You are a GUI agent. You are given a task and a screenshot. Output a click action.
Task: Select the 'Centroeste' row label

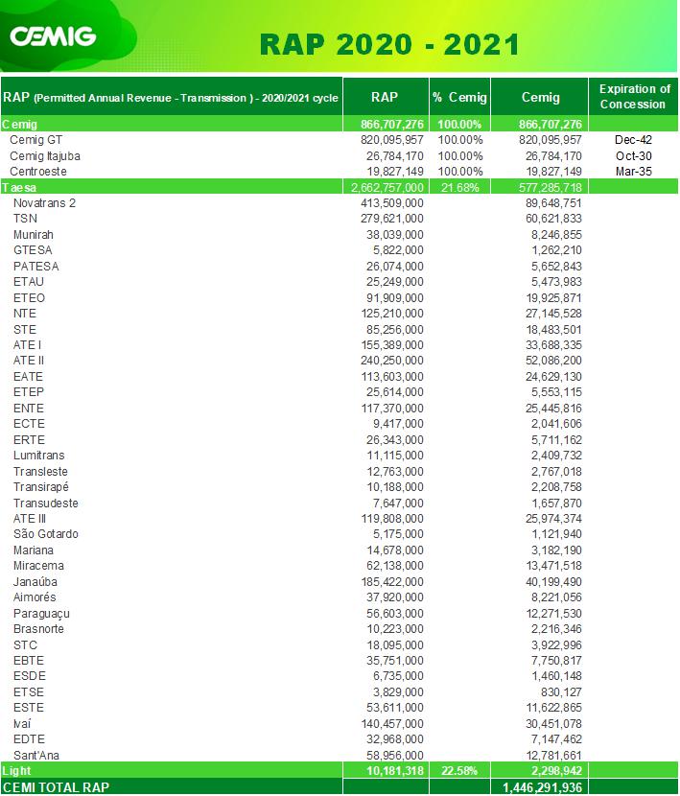click(38, 172)
